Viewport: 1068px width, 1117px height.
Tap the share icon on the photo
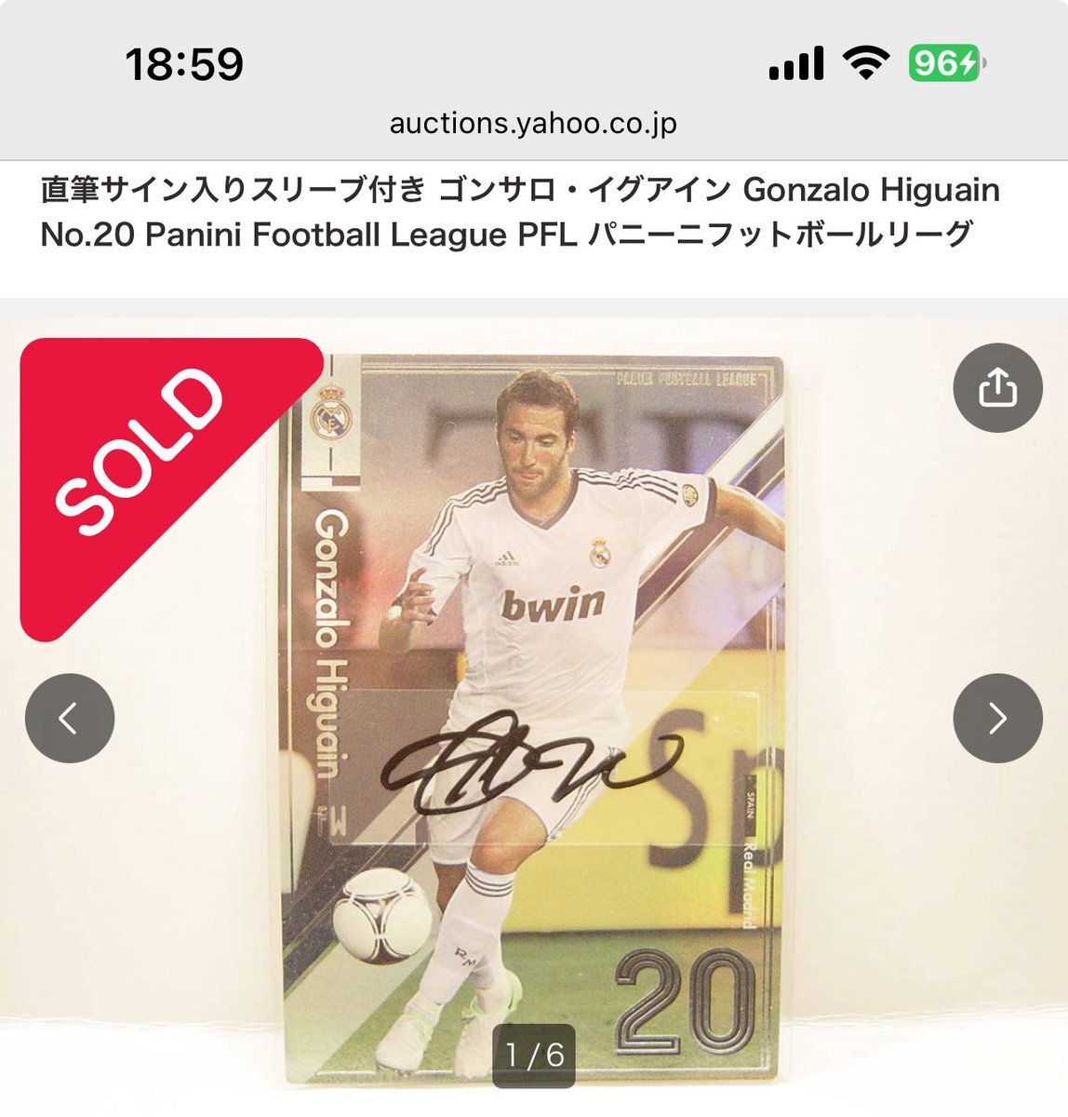coord(997,387)
